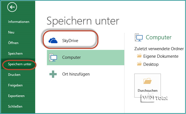Viewport: 186px width, 114px height.
Task: Choose Ort hinzufügen location option
Action: click(76, 74)
